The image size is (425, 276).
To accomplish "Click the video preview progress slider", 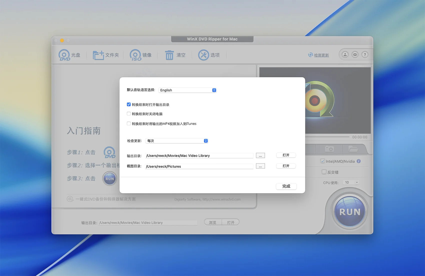I will pyautogui.click(x=327, y=137).
